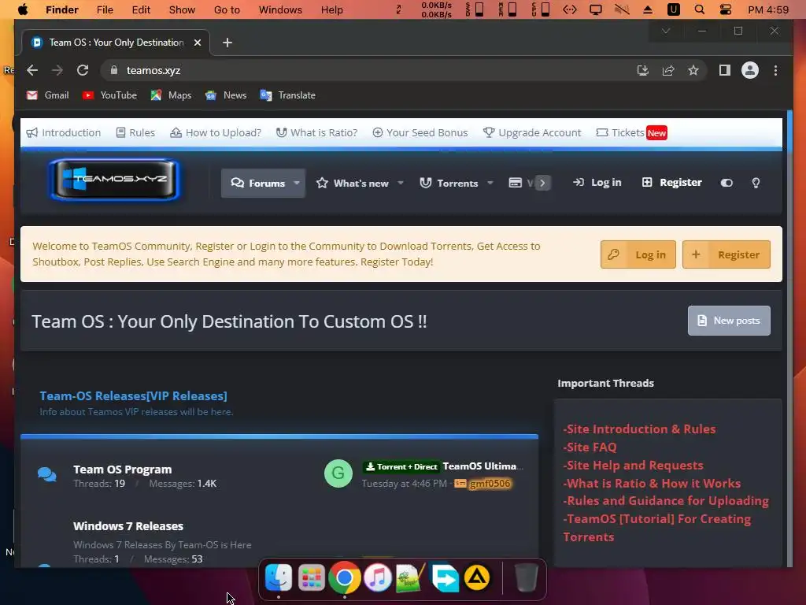Click Log in in the navigation bar
806x605 pixels.
click(597, 183)
